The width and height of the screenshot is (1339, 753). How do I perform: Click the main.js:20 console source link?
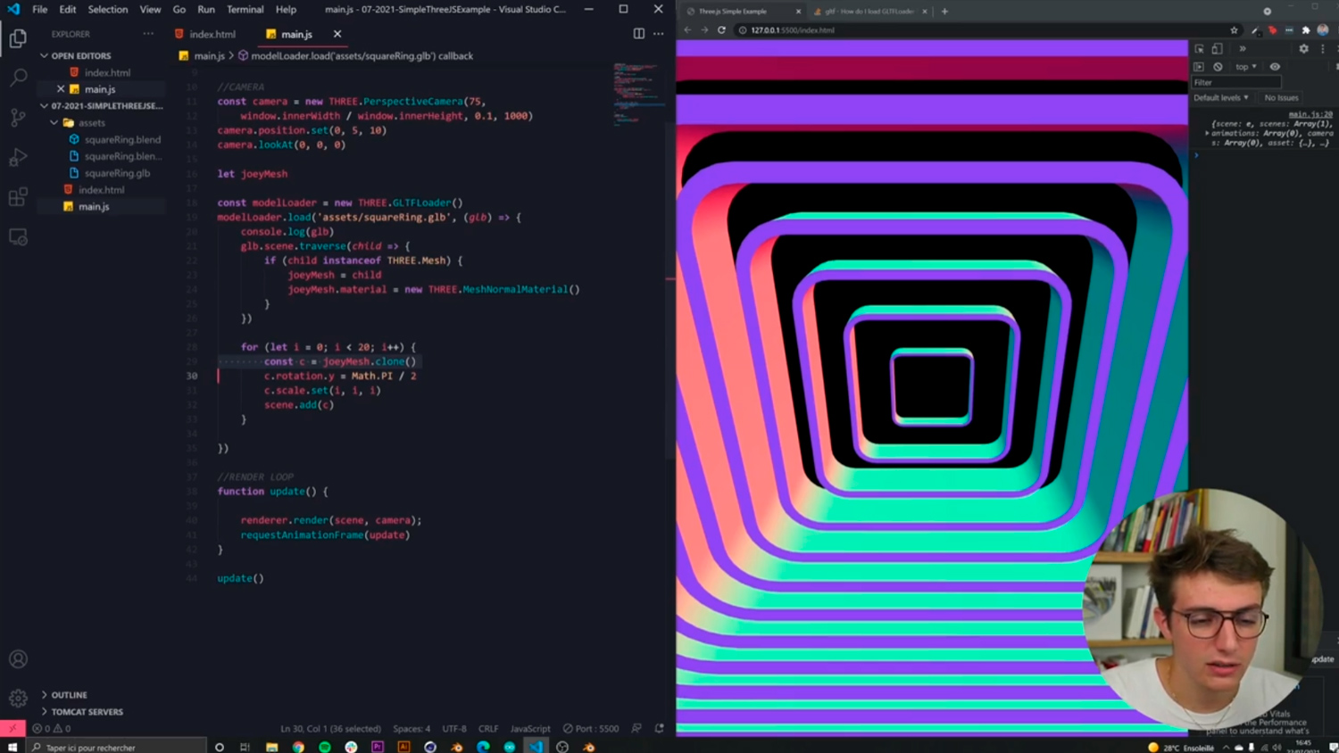[1312, 114]
